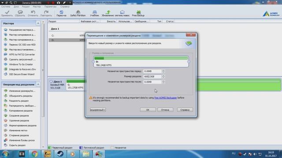282x158 pixels.
Task: Open the tutorial icon (Учебник)
Action: click(x=95, y=14)
